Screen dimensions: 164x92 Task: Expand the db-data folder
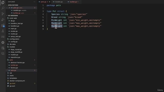point(13,44)
